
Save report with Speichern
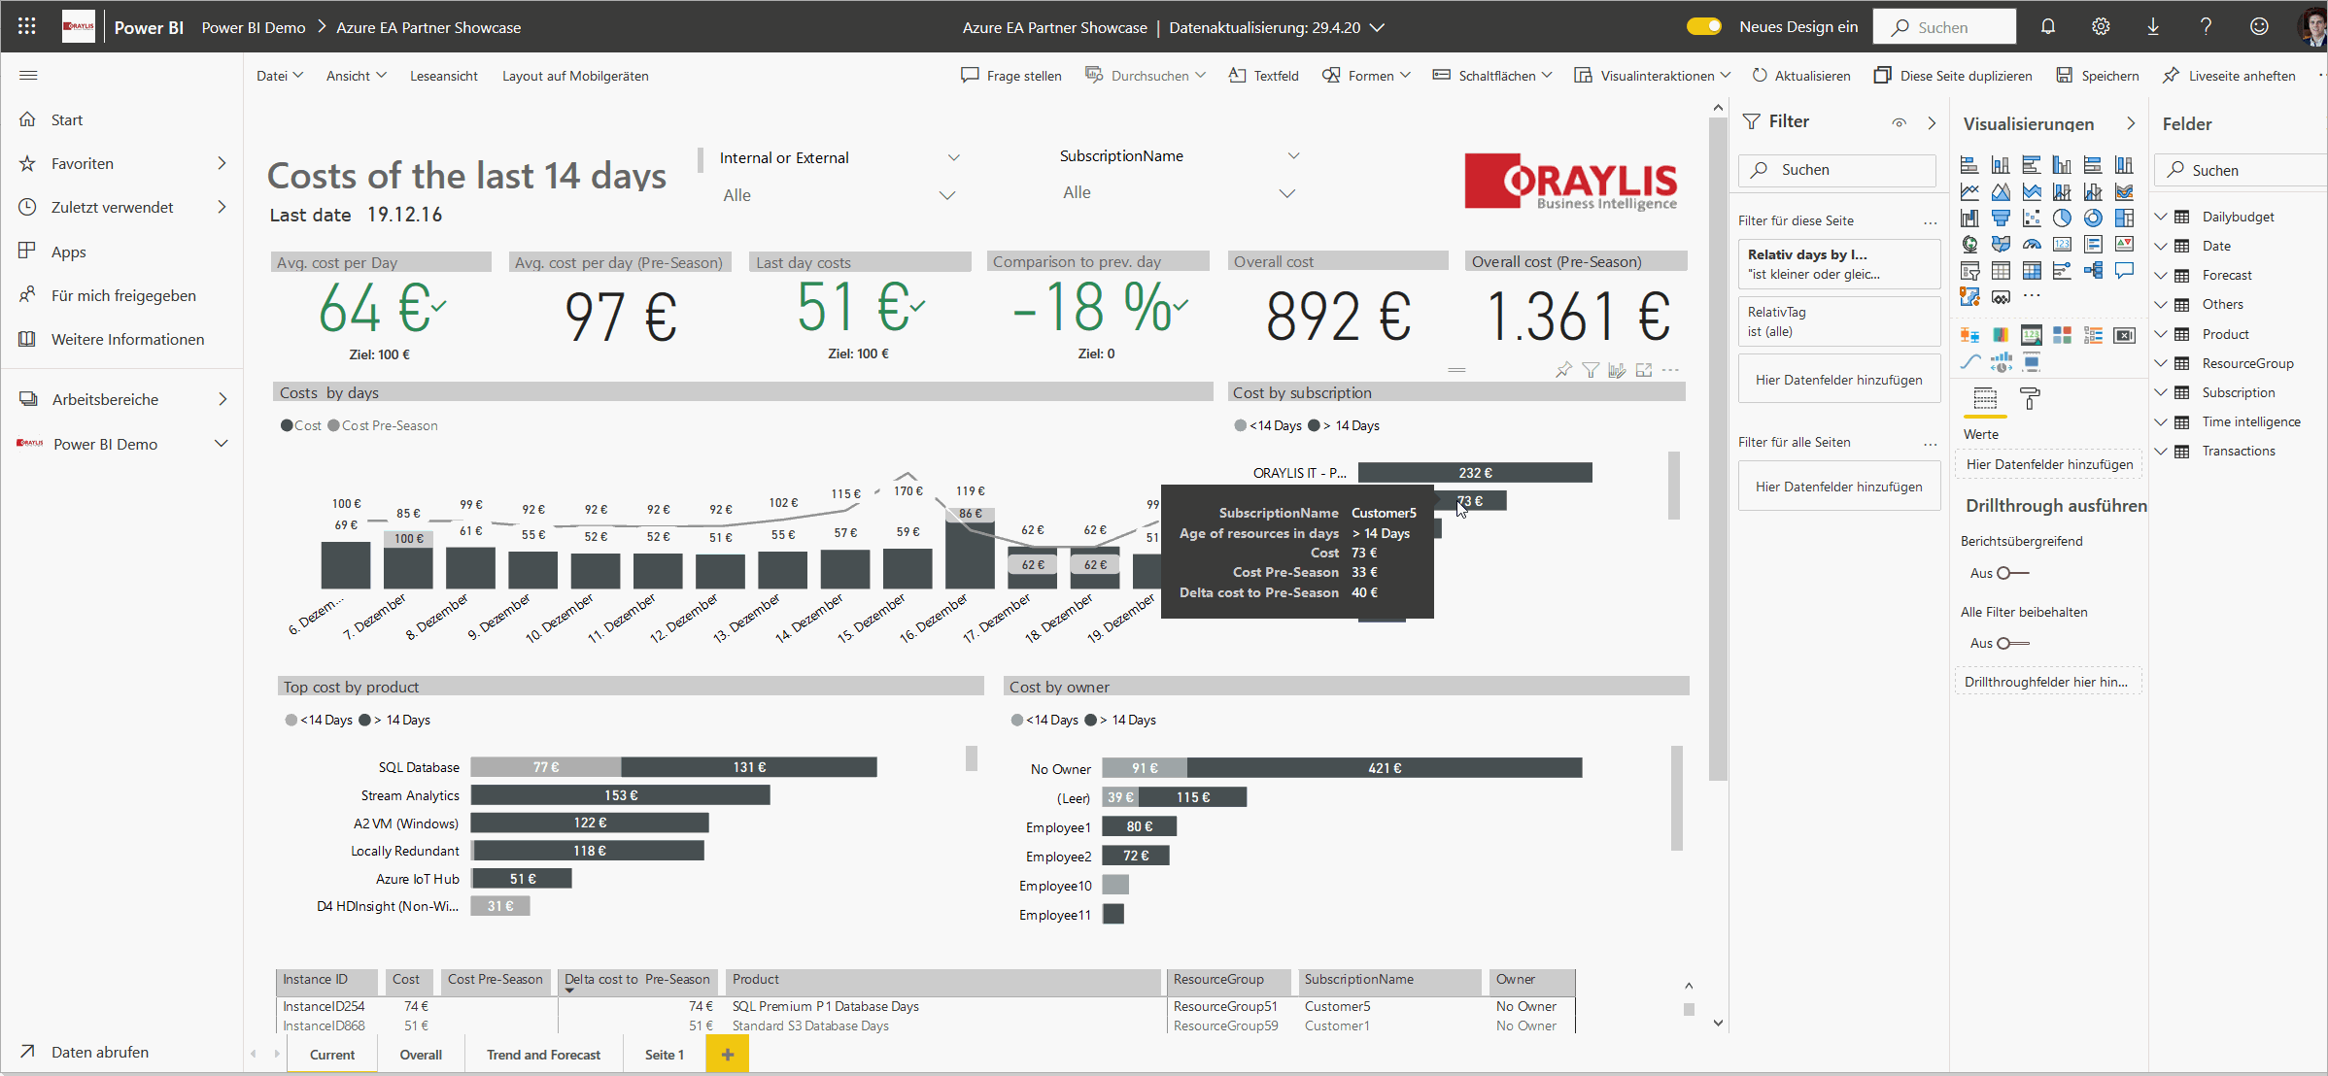[x=2098, y=76]
